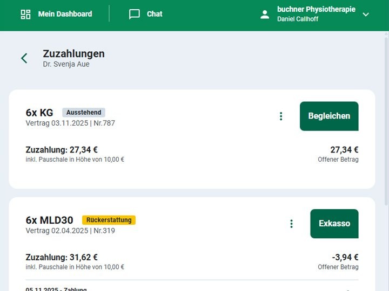Screen dimensions: 389x291
Task: Click the -3,94 € Offener Betrag amount
Action: (x=345, y=257)
